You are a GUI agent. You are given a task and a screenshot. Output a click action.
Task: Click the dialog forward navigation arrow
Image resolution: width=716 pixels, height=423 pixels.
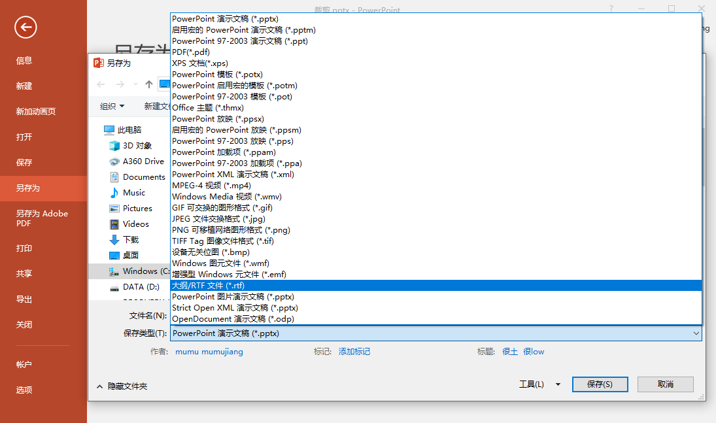pos(120,84)
